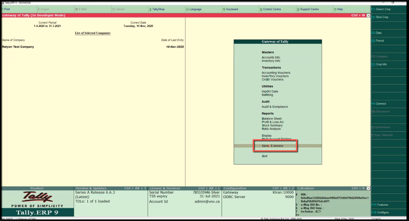Click the date of last entry 10-Nov-2020
This screenshot has height=221, width=409.
point(175,47)
